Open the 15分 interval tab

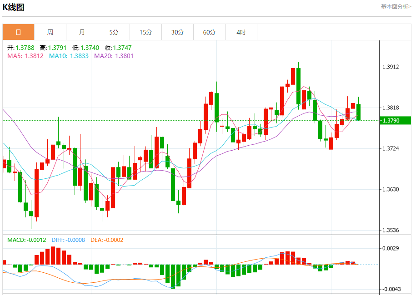(x=145, y=32)
